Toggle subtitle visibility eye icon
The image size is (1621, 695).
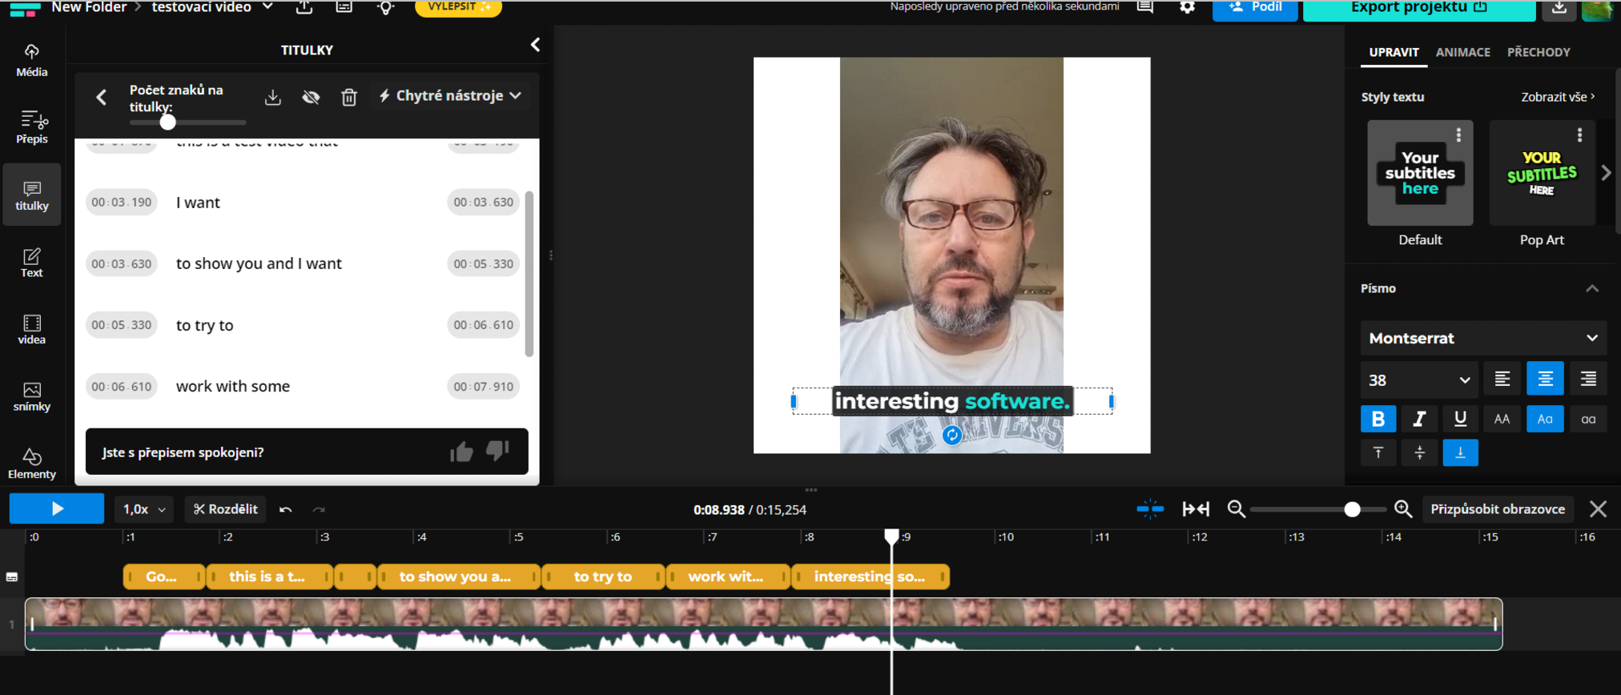click(x=311, y=97)
